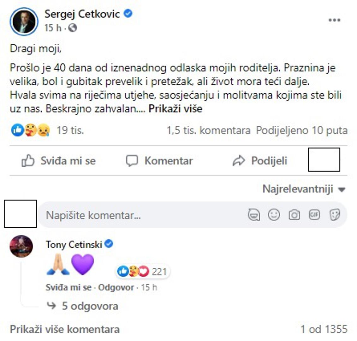Click the camera icon to attach photo
Screen dimensions: 357x341
[294, 215]
